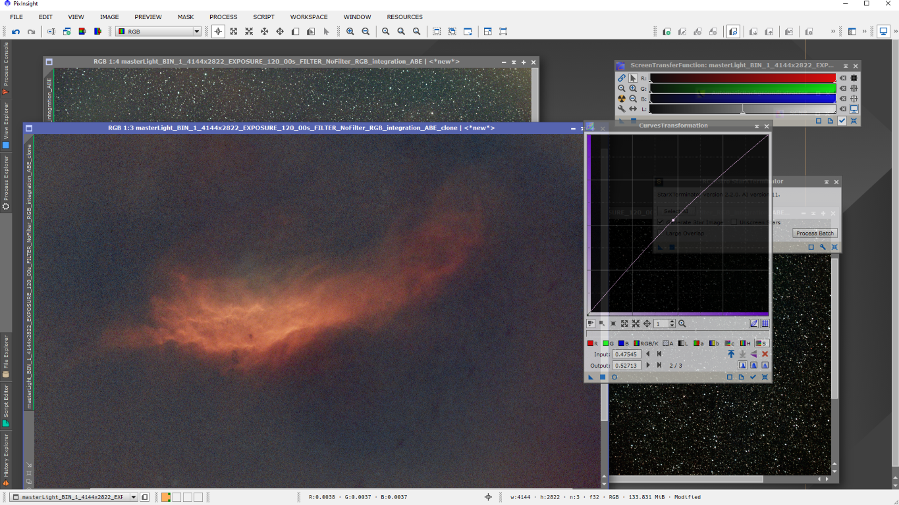Select the S saturation curve channel

click(761, 343)
